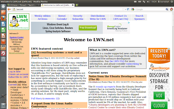
Task: Click the search magnifier in Google box
Action: 167,9
